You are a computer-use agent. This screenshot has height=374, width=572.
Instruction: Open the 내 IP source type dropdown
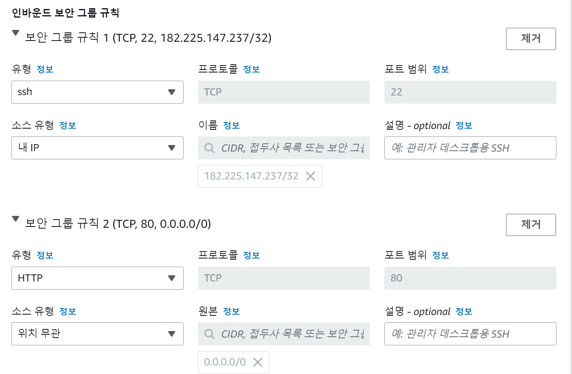(98, 148)
